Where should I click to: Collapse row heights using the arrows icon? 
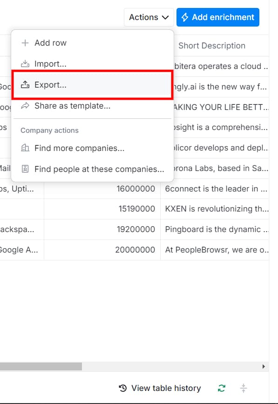point(243,388)
